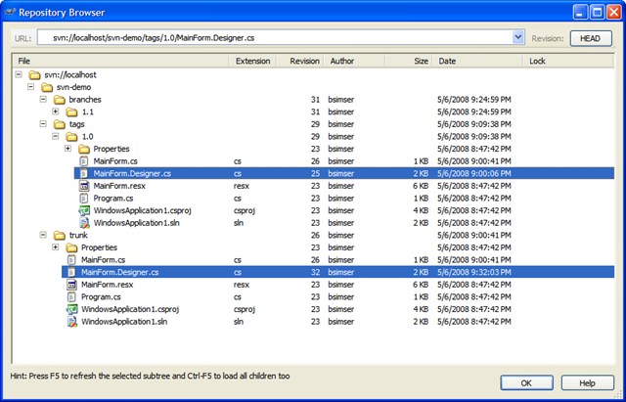Click the MainForm.cs file icon under trunk
626x402 pixels.
[x=71, y=260]
